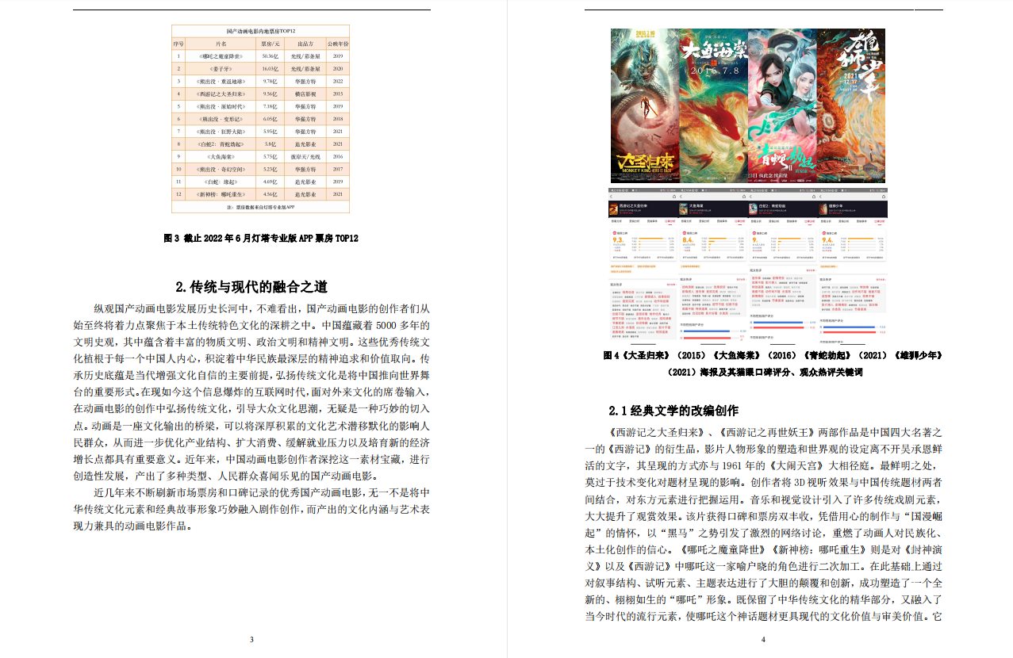
Task: Click the 5.8亿 box office value
Action: 270,143
